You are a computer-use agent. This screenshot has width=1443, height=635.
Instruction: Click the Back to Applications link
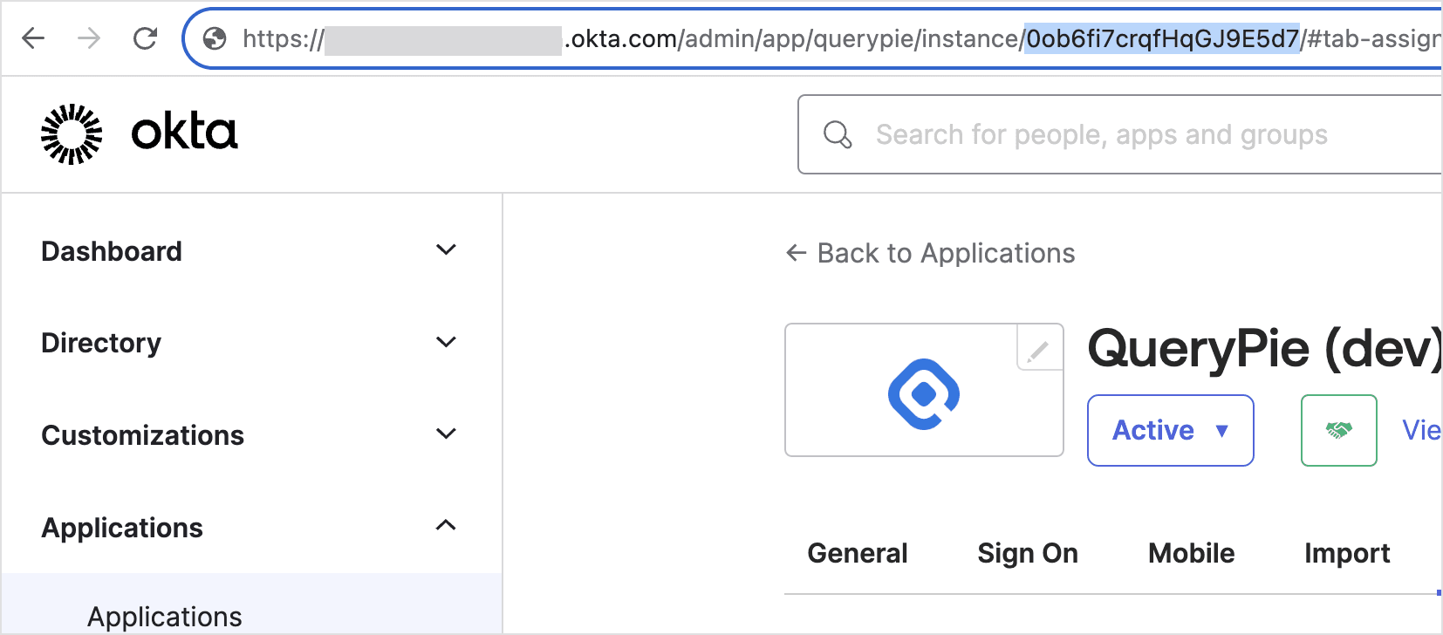tap(930, 253)
